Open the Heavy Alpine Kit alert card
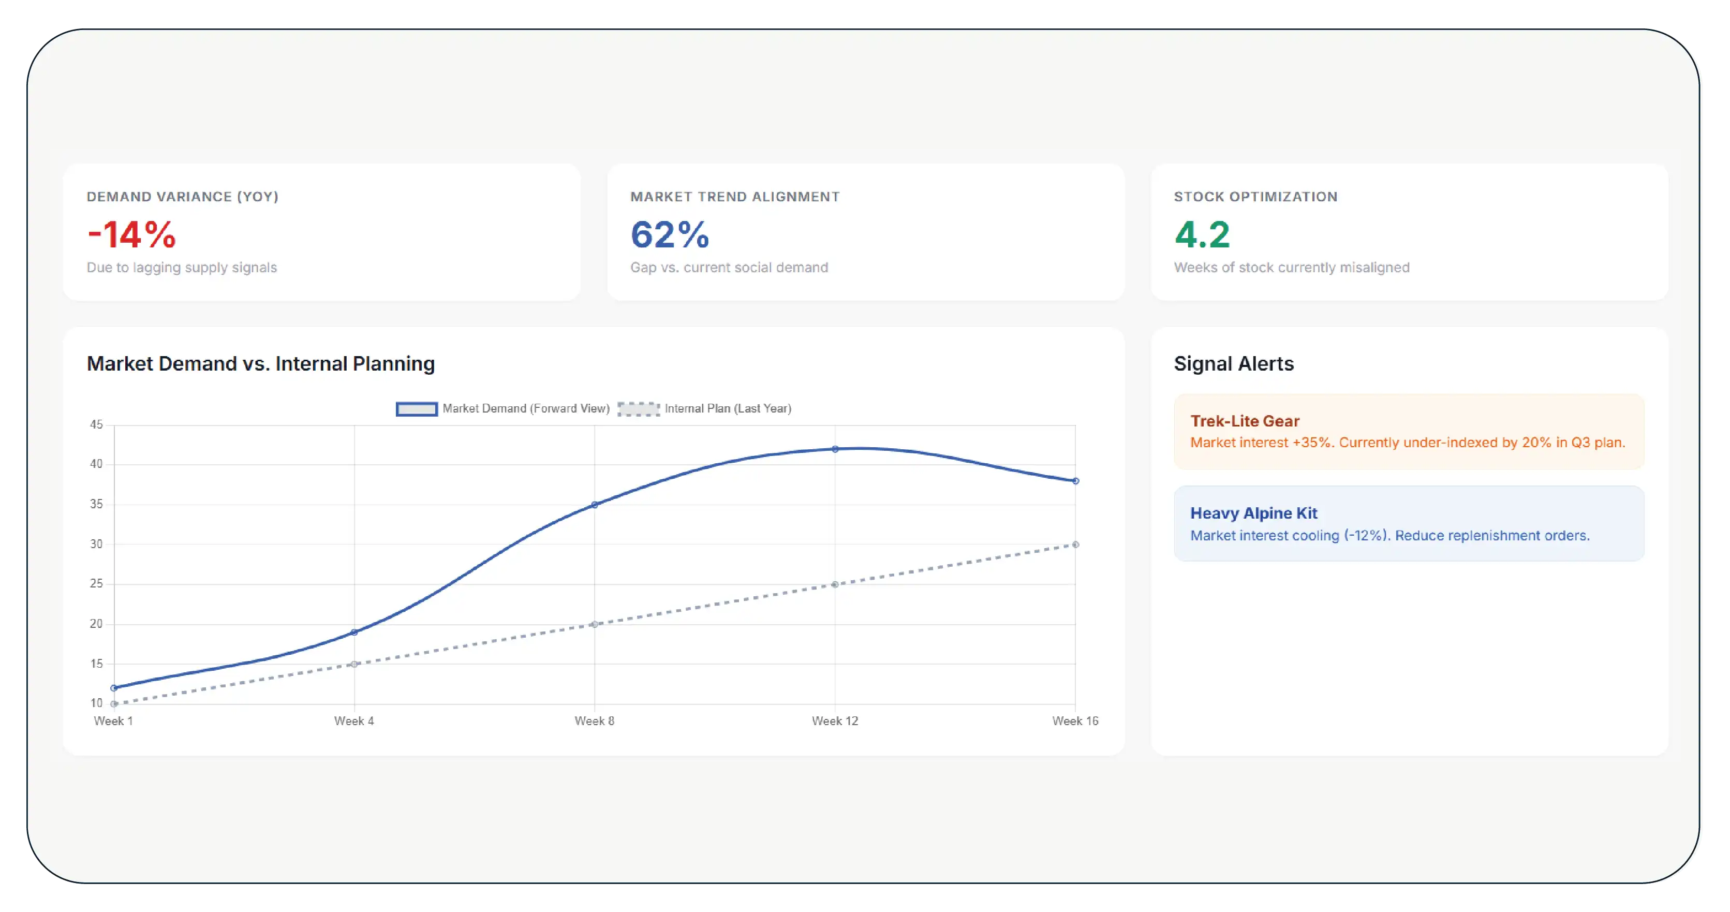Screen dimensions: 1730x912 click(1409, 524)
